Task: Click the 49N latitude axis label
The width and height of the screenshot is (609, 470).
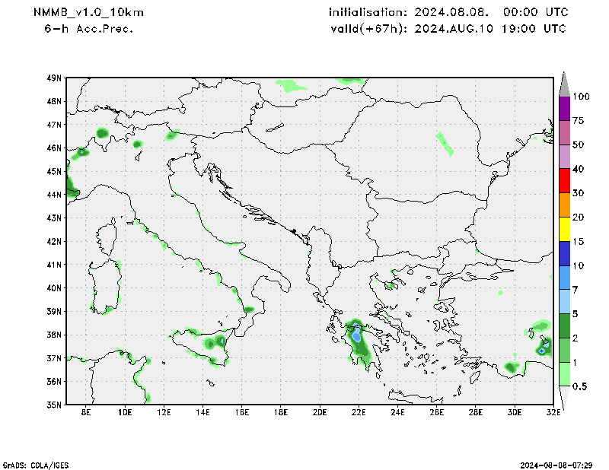Action: (54, 78)
